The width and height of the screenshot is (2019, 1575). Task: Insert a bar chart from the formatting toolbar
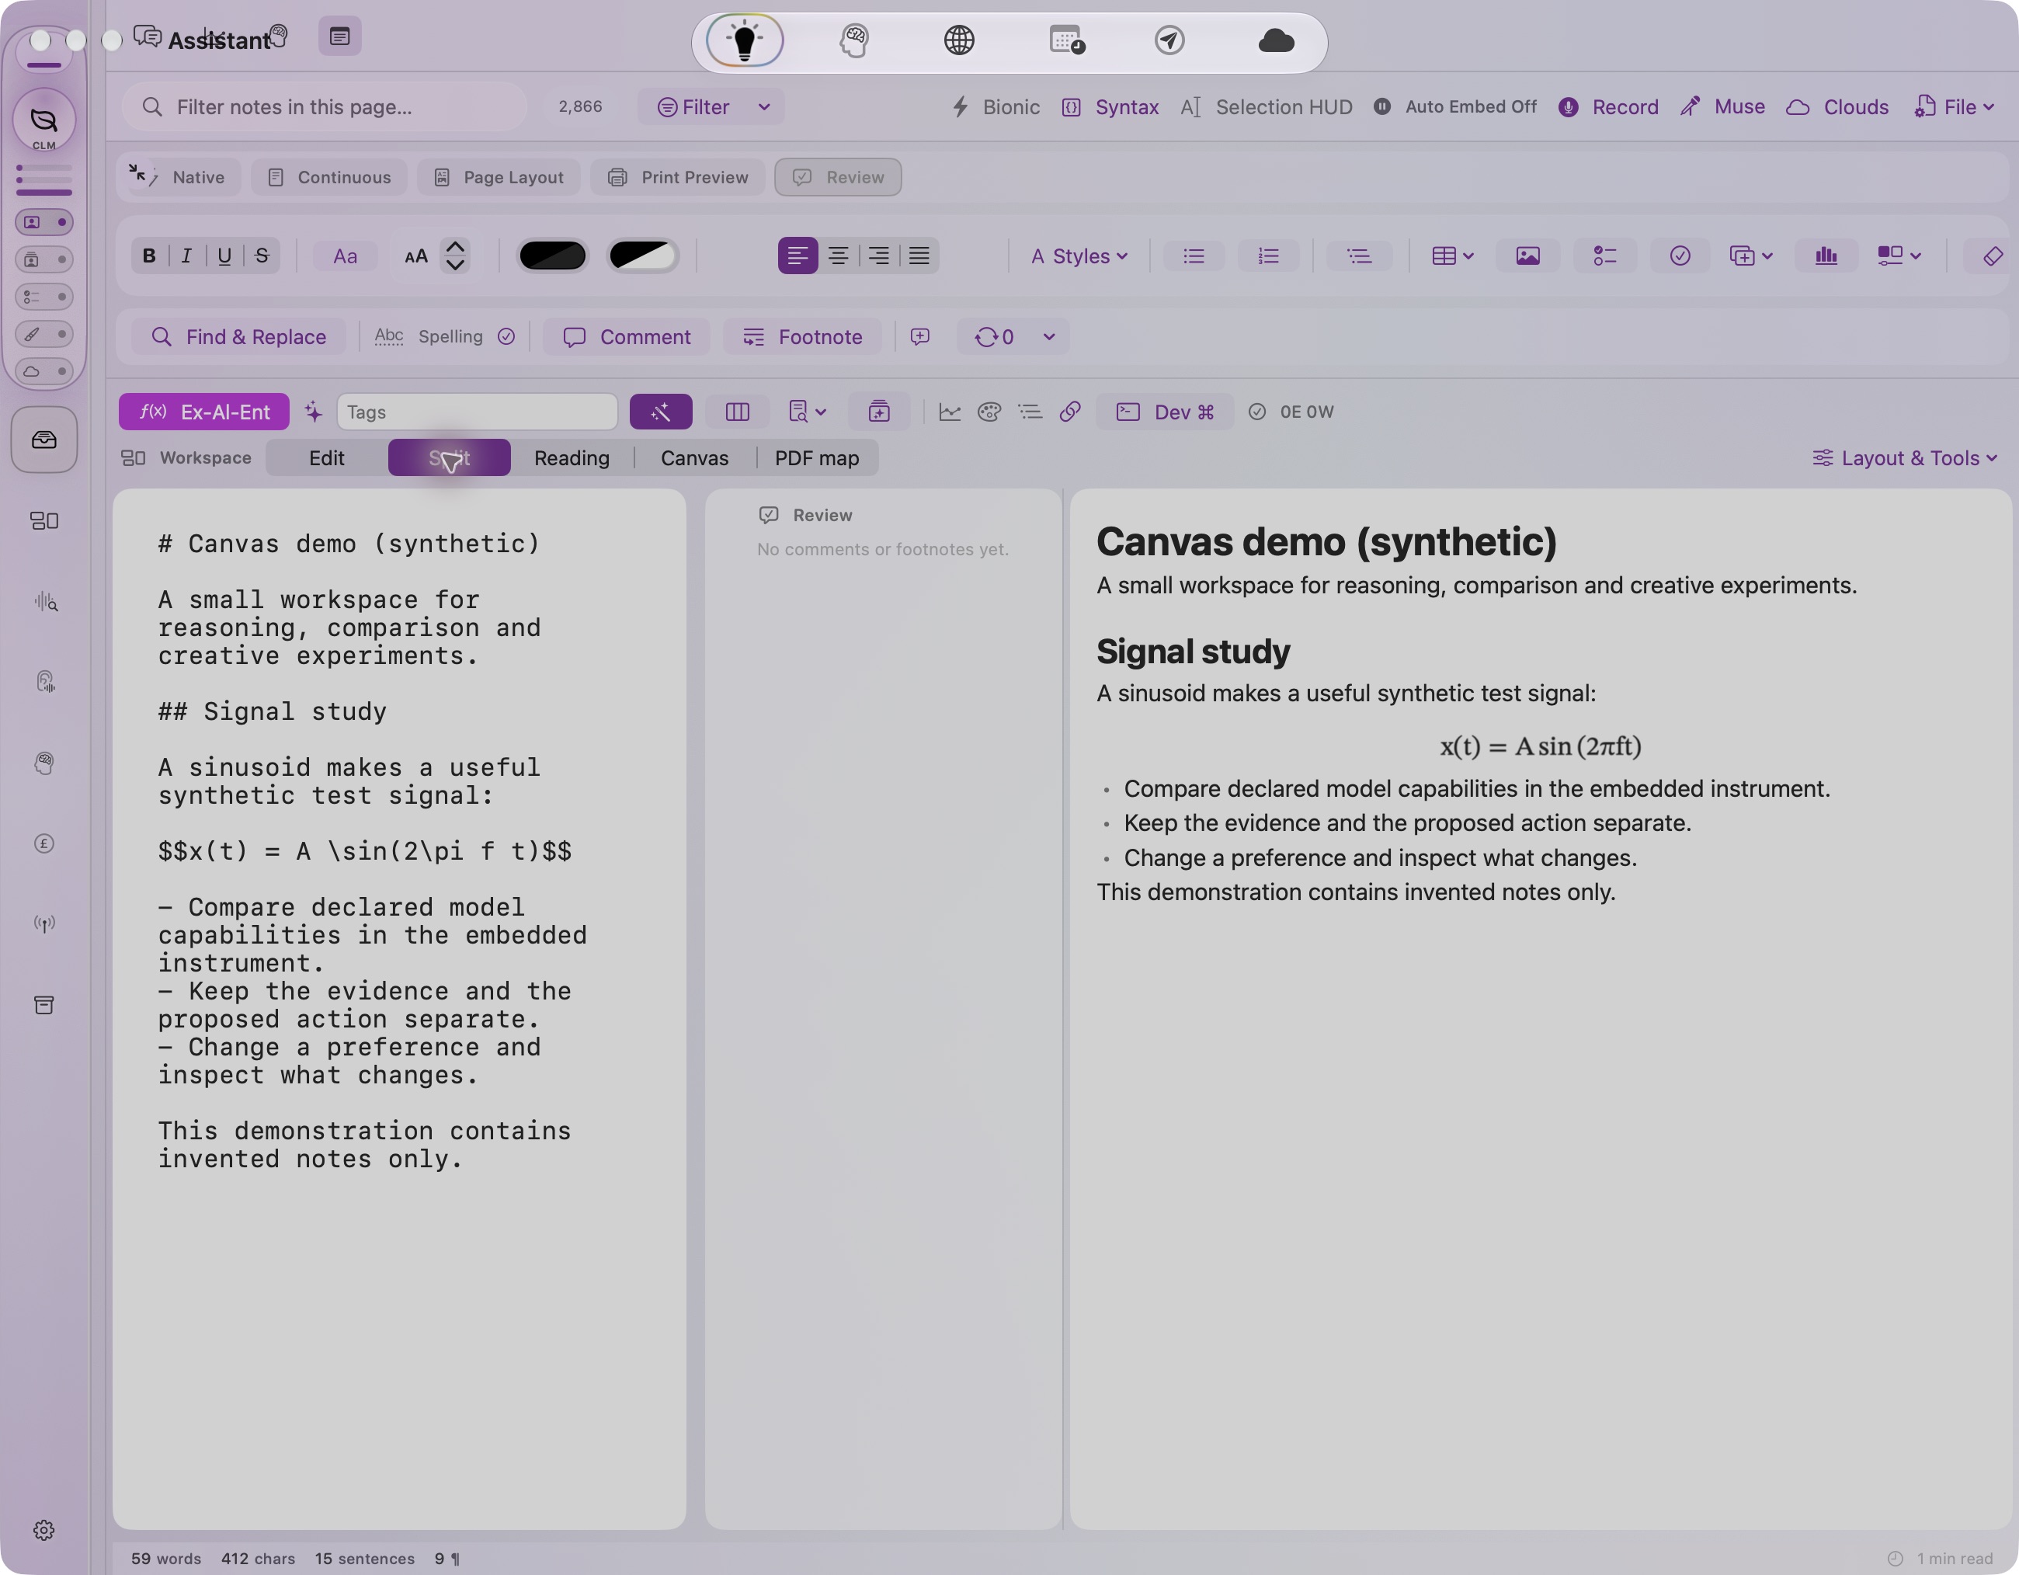pyautogui.click(x=1825, y=256)
